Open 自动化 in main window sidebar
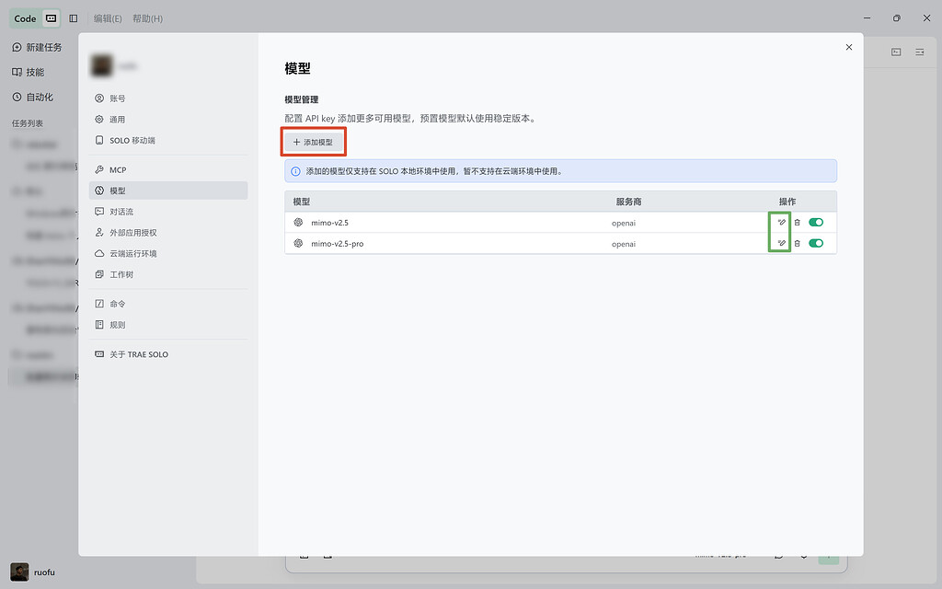The height and width of the screenshot is (589, 942). [33, 97]
